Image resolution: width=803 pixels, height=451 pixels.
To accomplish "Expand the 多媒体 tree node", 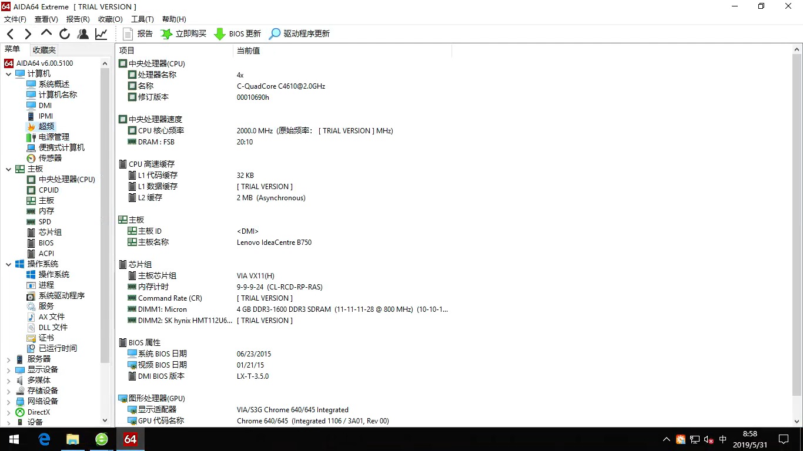I will point(8,381).
